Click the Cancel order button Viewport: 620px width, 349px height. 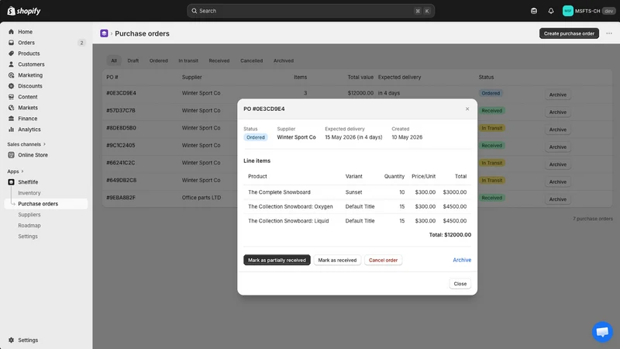pyautogui.click(x=383, y=260)
